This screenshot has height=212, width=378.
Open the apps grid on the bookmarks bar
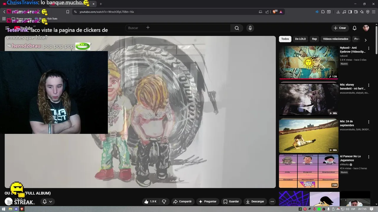coord(4,19)
